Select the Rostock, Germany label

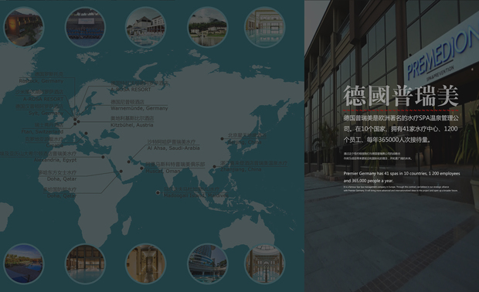41,81
